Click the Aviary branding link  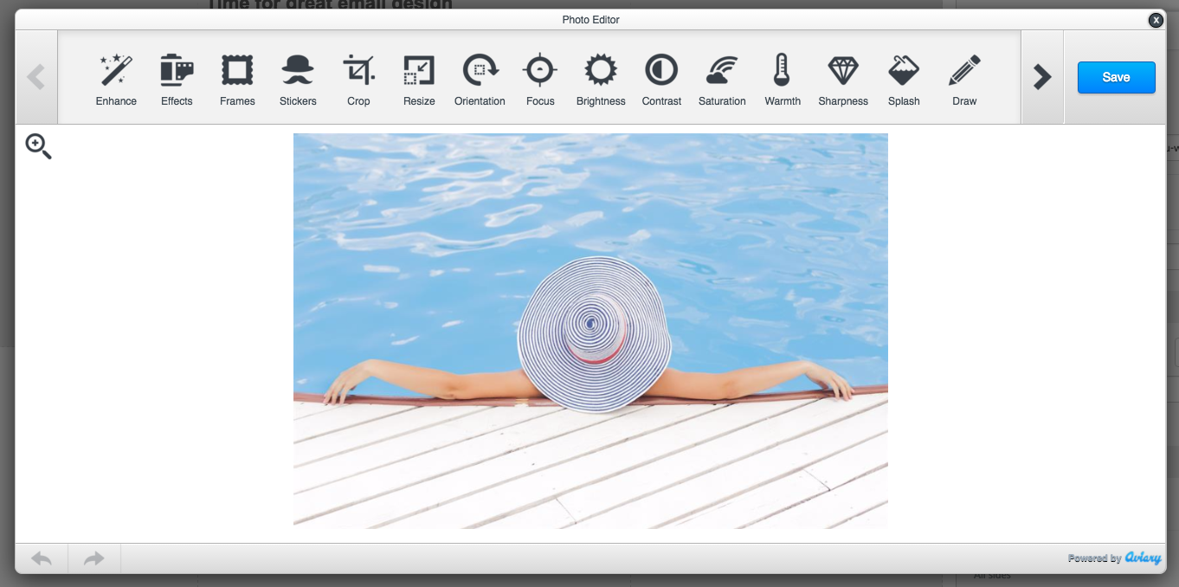click(1143, 558)
